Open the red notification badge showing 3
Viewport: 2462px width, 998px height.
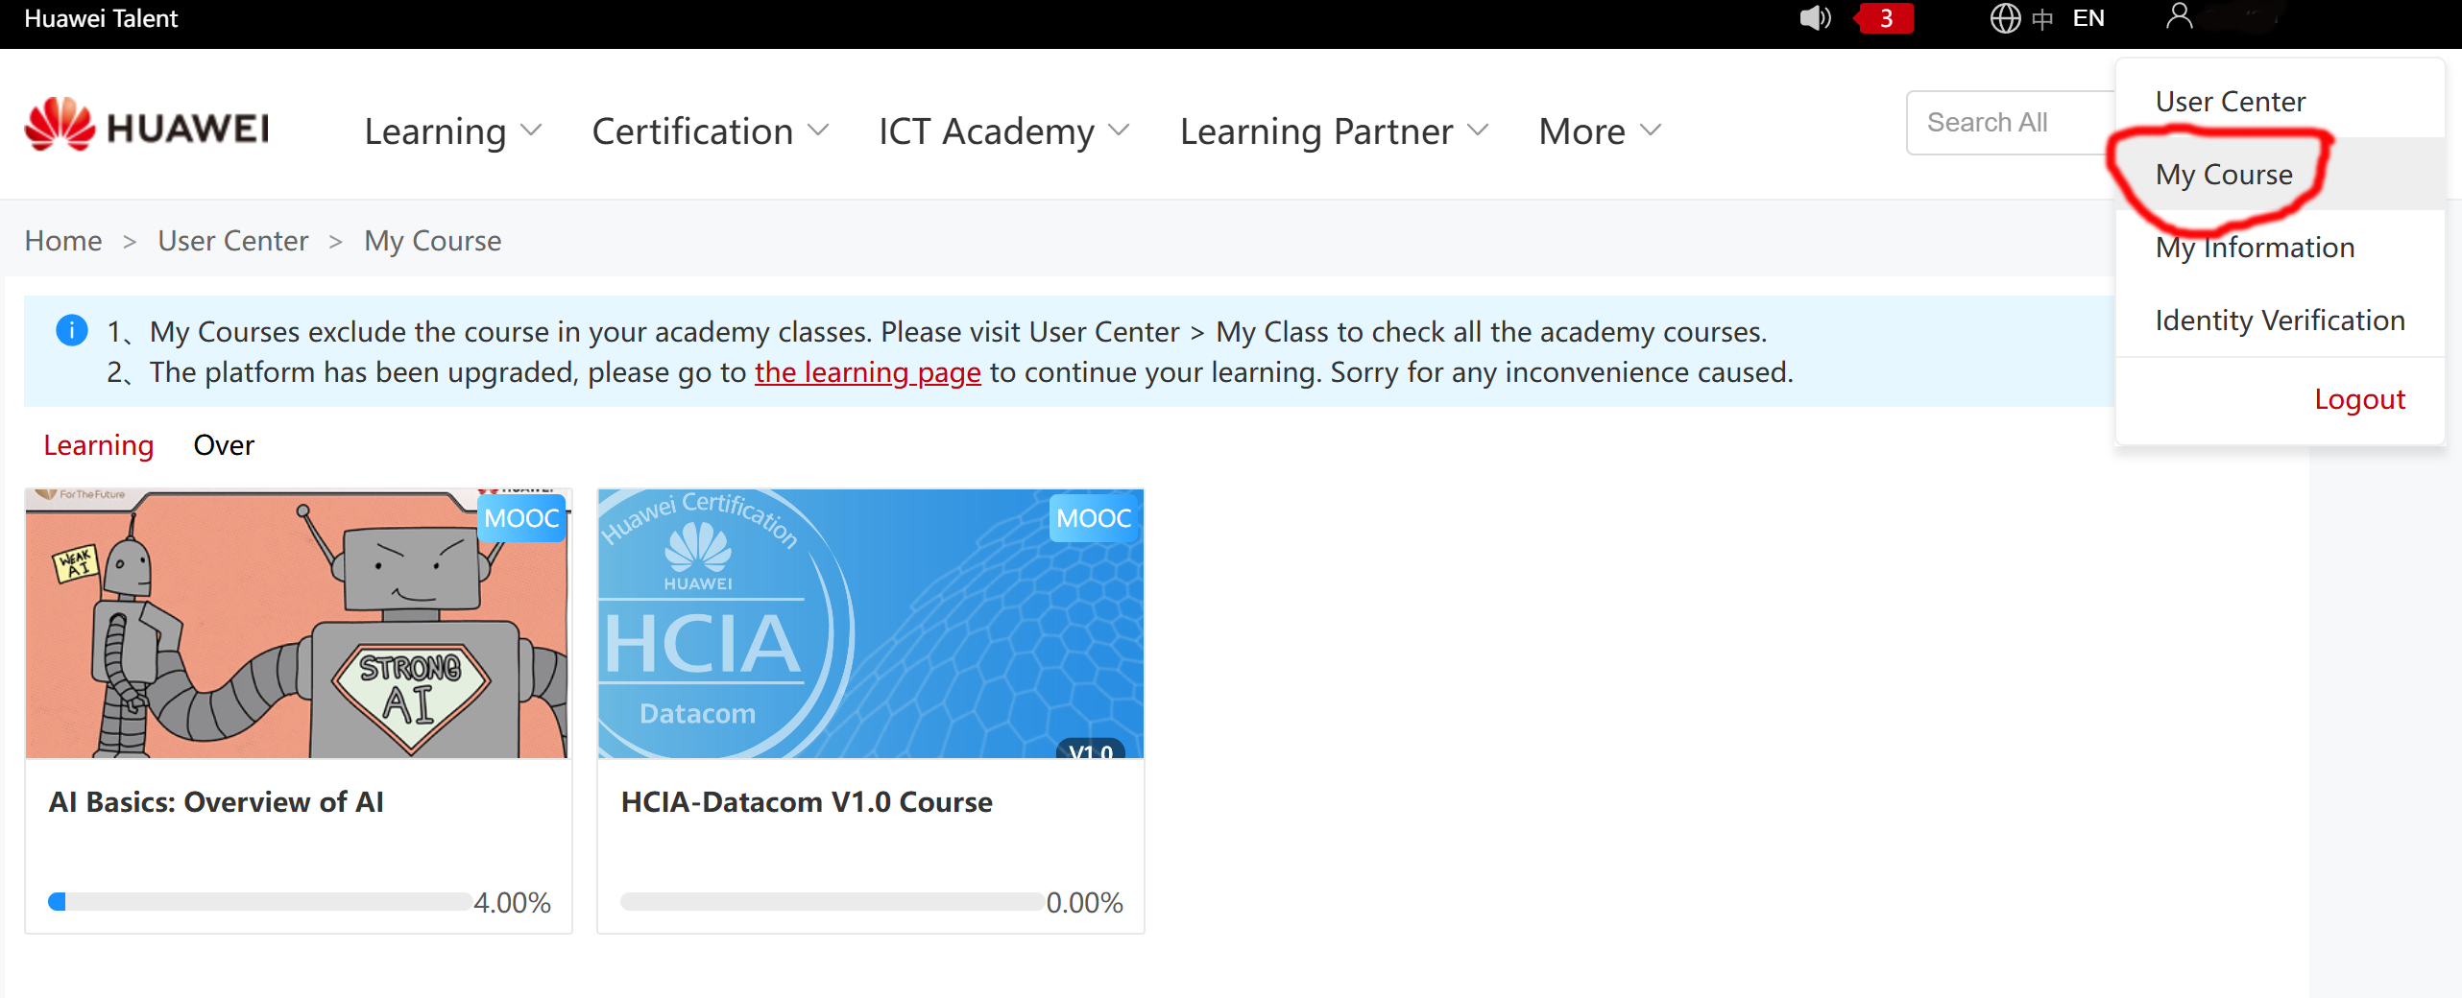[x=1886, y=18]
